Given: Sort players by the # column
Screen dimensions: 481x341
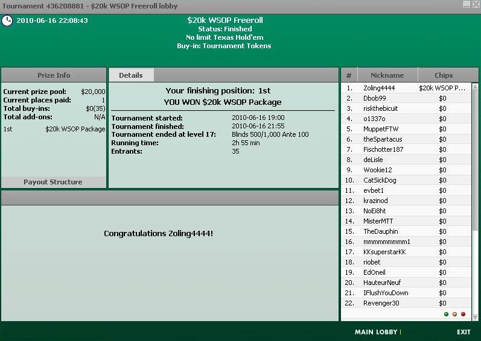Looking at the screenshot, I should click(349, 75).
